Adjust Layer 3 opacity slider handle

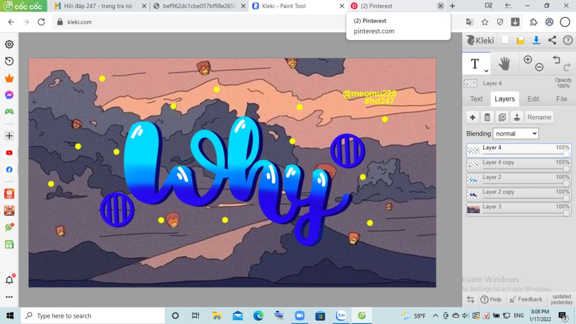point(566,213)
